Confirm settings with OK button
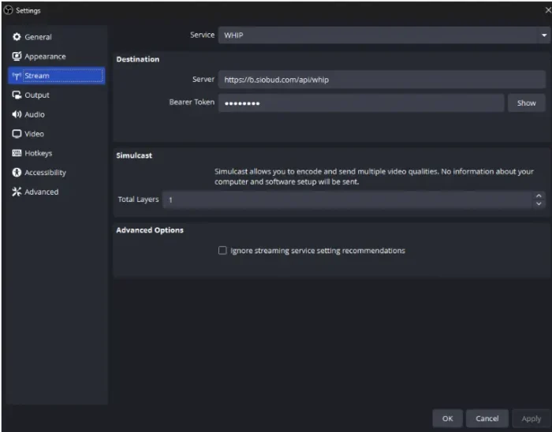Image resolution: width=552 pixels, height=432 pixels. pos(447,419)
